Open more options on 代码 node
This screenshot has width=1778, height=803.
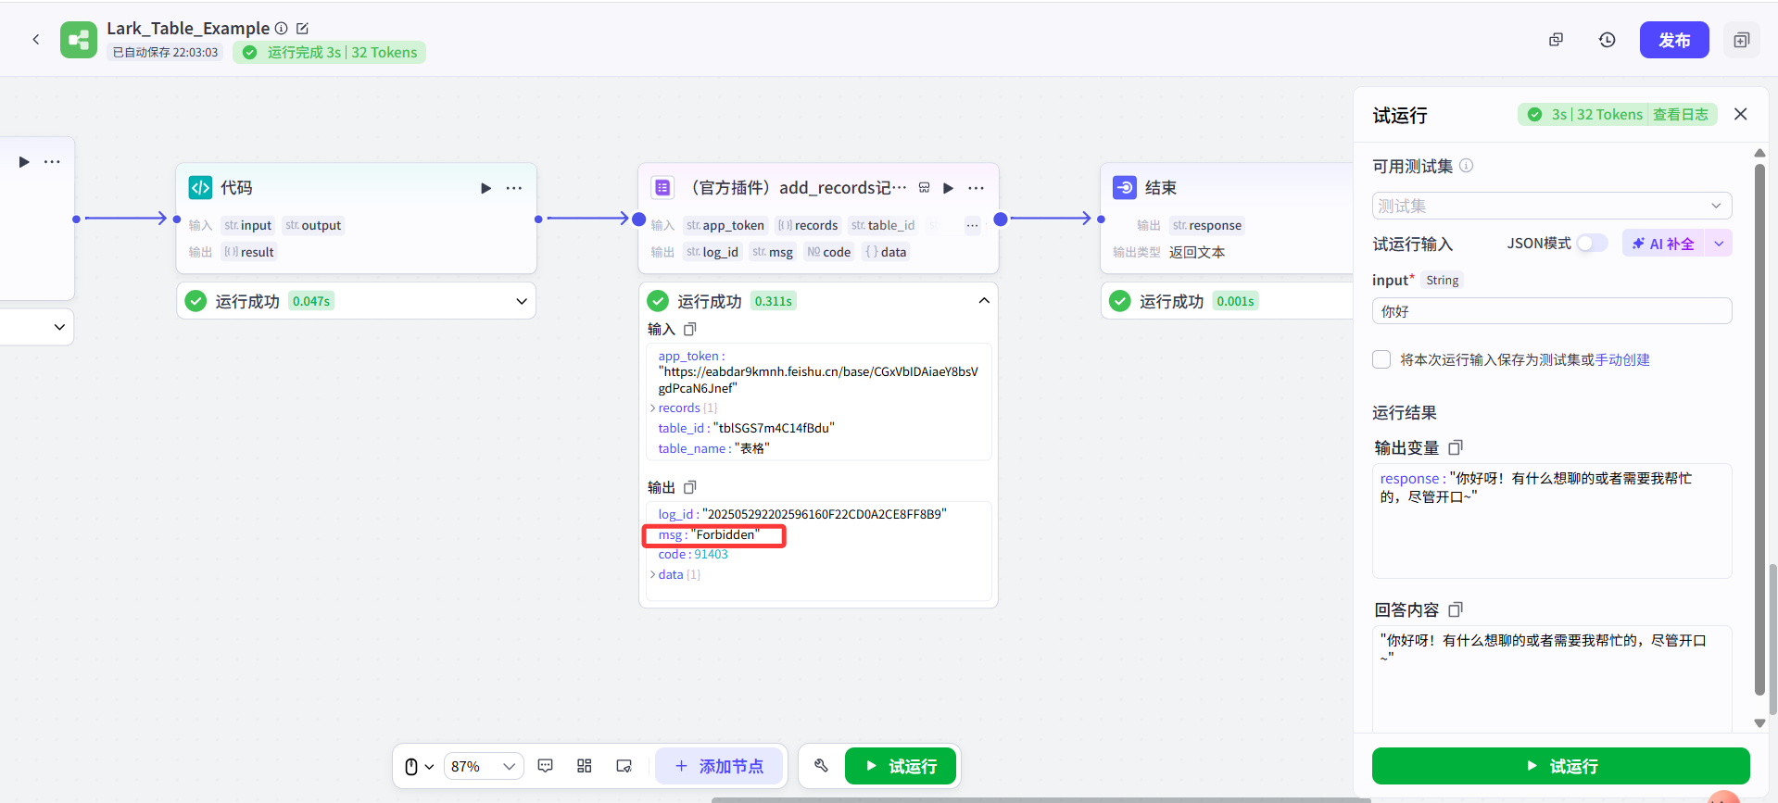click(514, 188)
